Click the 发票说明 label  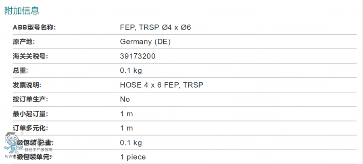coord(27,85)
